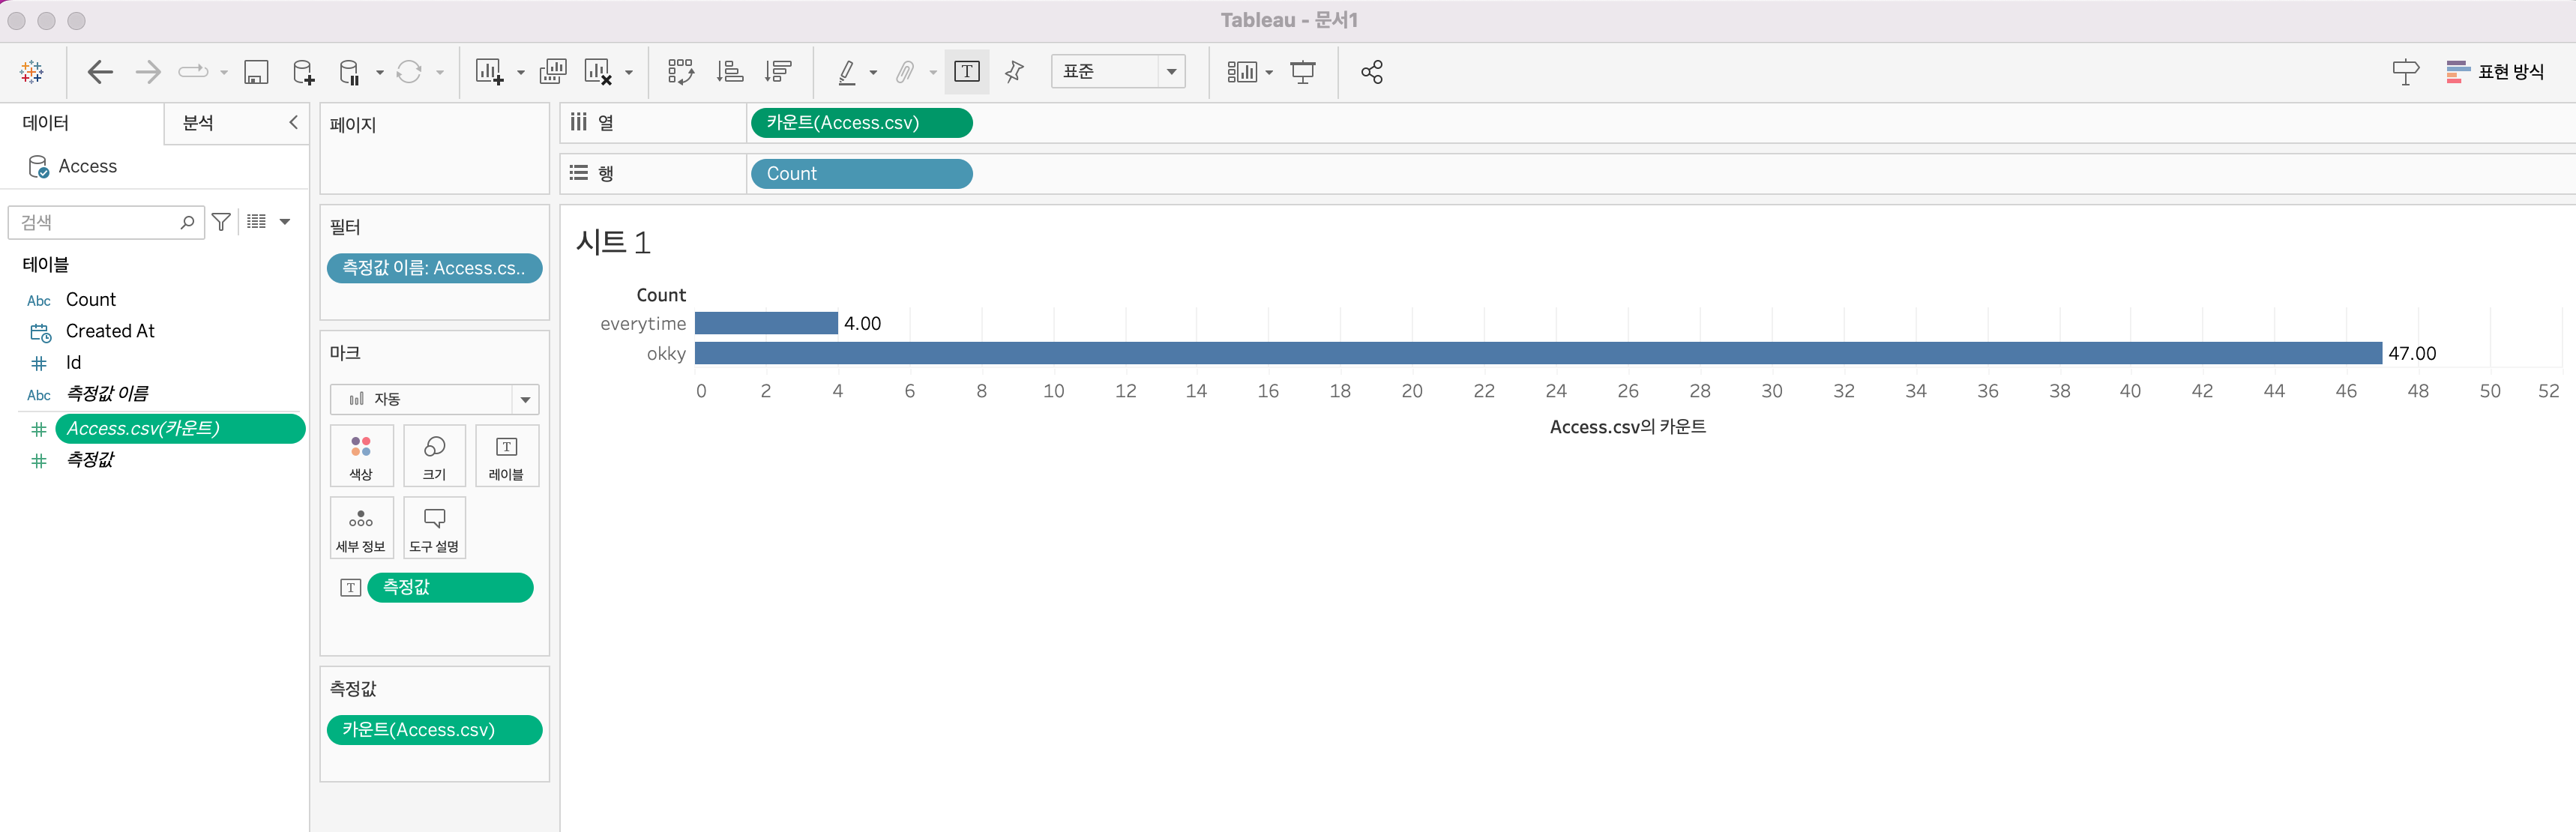Click the share workbook icon

click(x=1372, y=71)
